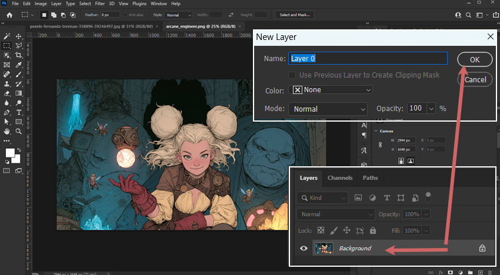Select the Gradient tool
500x275 pixels.
(x=19, y=93)
